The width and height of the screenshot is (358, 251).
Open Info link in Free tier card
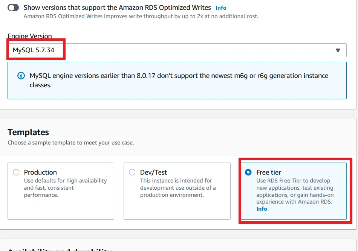(x=262, y=209)
